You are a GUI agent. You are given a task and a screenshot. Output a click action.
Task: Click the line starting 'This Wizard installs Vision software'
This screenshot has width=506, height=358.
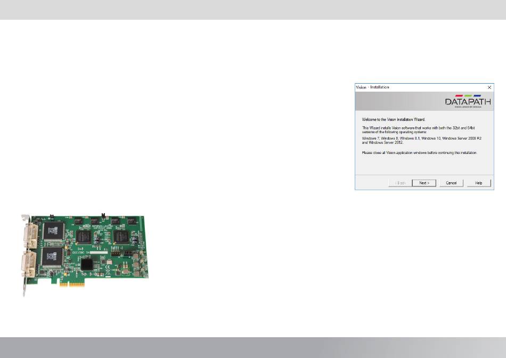[x=418, y=128]
